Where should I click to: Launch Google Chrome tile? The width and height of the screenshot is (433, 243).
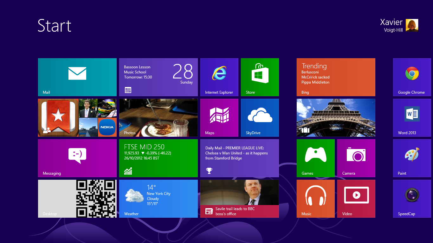(412, 77)
